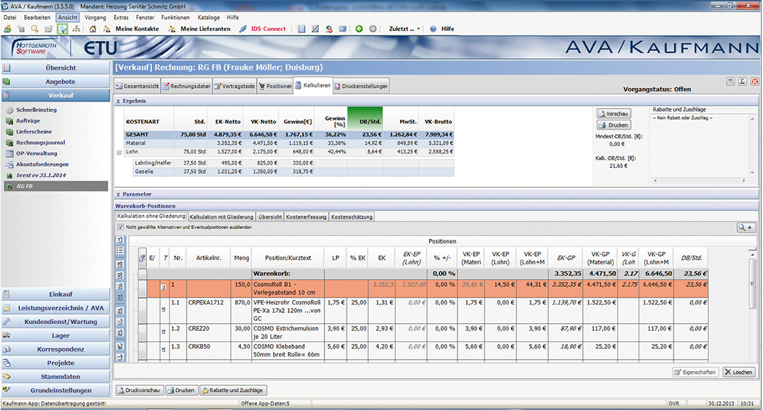
Task: Switch to 'Kalkulation mit Gliederung' tab
Action: 222,216
